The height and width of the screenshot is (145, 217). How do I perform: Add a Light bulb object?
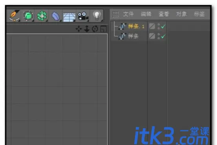coord(97,16)
